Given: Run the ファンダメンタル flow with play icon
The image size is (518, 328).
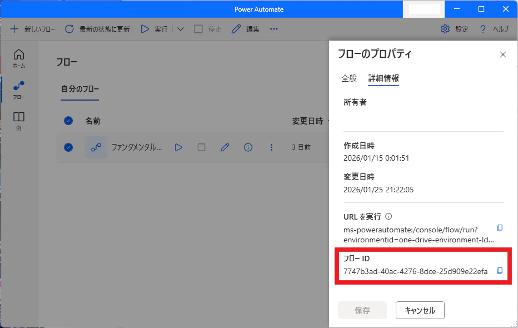Looking at the screenshot, I should click(x=179, y=147).
